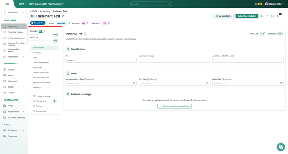Click GDPR home breadcrumb

[x=33, y=11]
